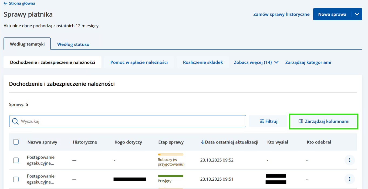Screen dimensions: 368x189
Task: Click the Zamów sprawy historyczne link
Action: (x=281, y=14)
